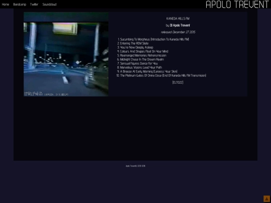
Task: Select track 7 Sensual Figures Dance For You
Action: click(x=139, y=64)
